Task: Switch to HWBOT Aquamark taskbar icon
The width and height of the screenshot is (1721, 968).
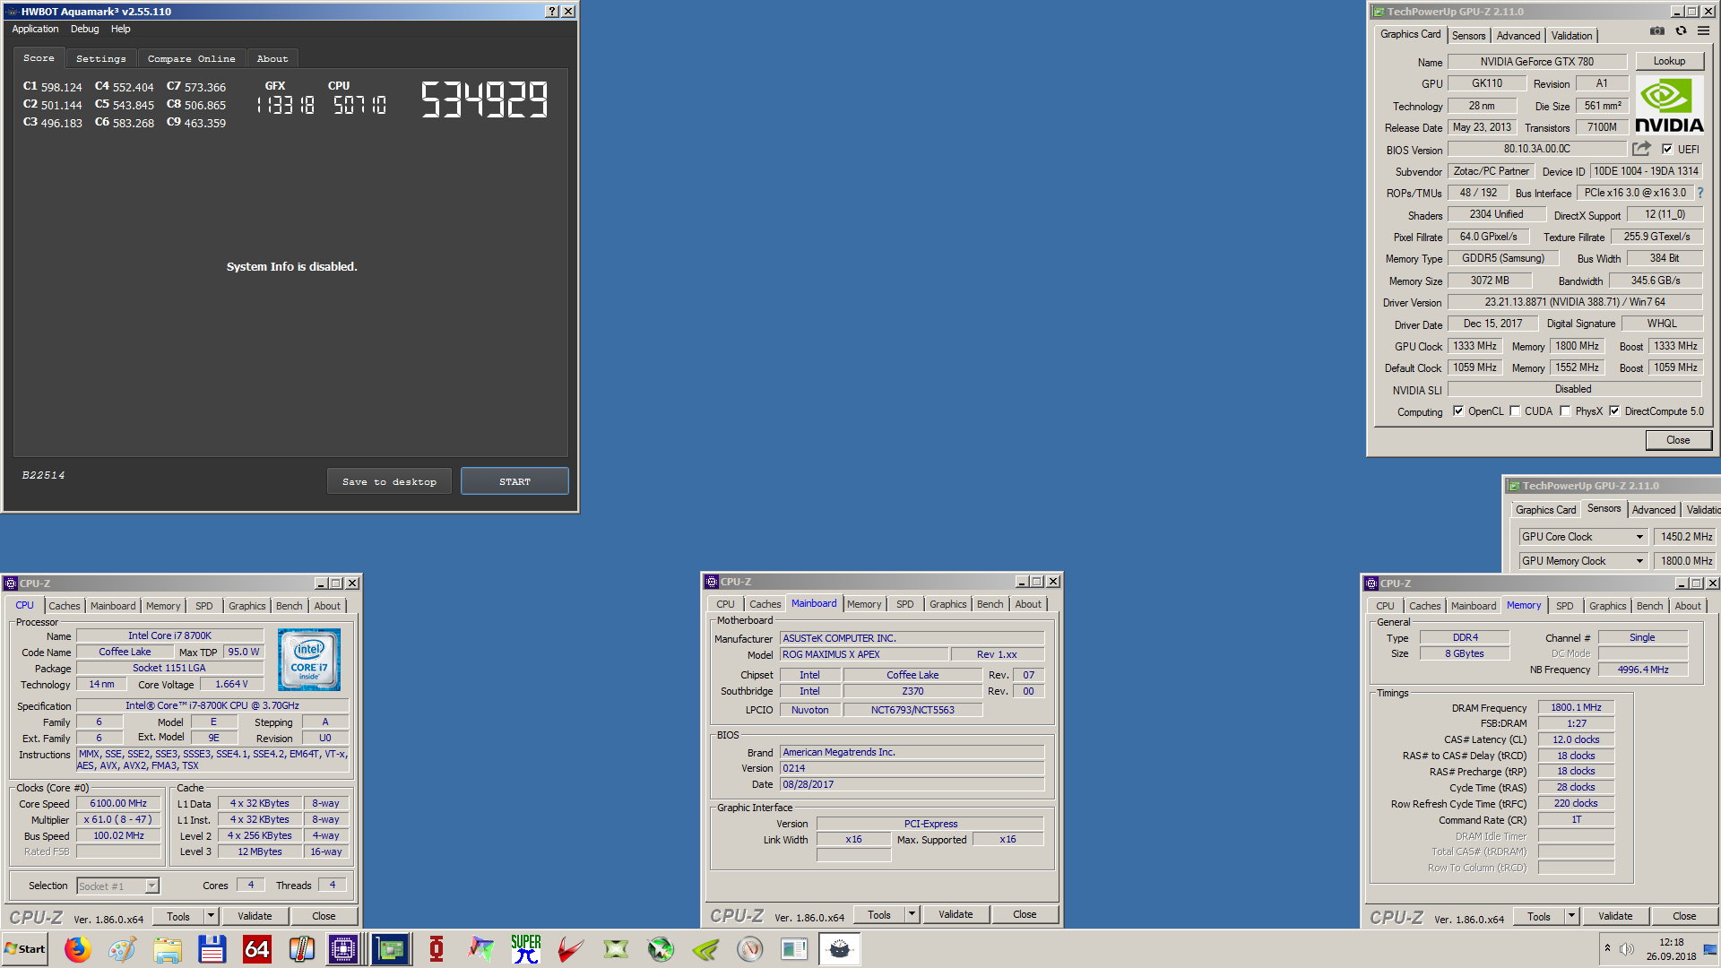Action: coord(840,949)
